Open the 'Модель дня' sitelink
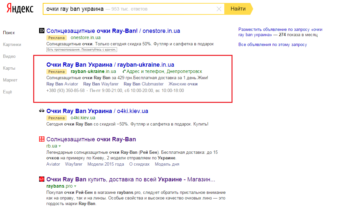343x208 pixels. point(167,164)
